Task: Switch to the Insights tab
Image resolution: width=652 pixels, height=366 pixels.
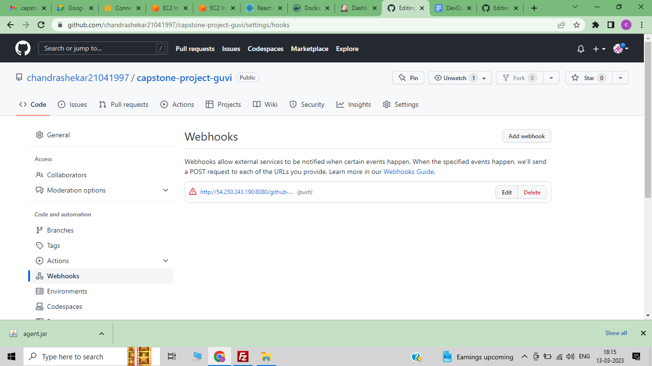Action: click(x=359, y=104)
